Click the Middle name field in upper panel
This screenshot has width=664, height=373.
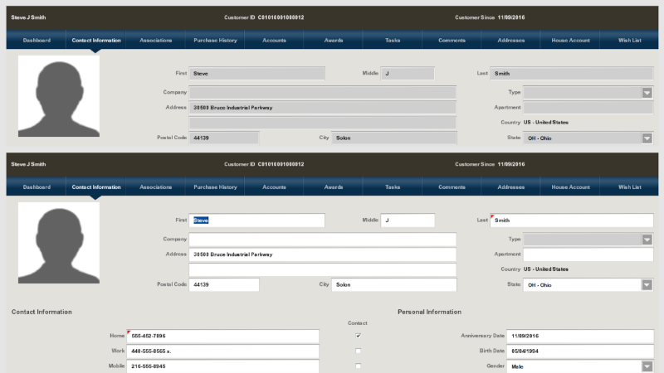click(408, 74)
